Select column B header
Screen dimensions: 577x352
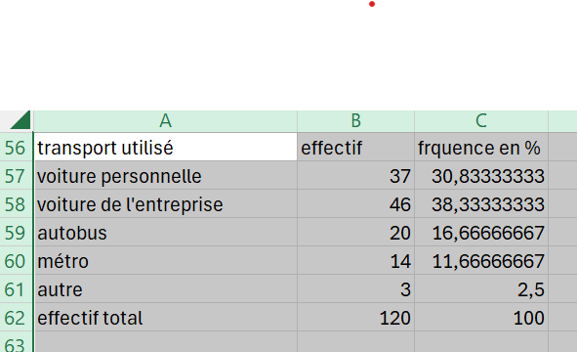point(355,121)
